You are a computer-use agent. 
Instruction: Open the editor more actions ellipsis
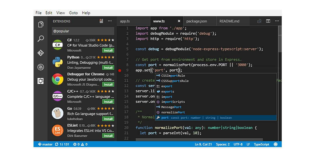[277, 21]
